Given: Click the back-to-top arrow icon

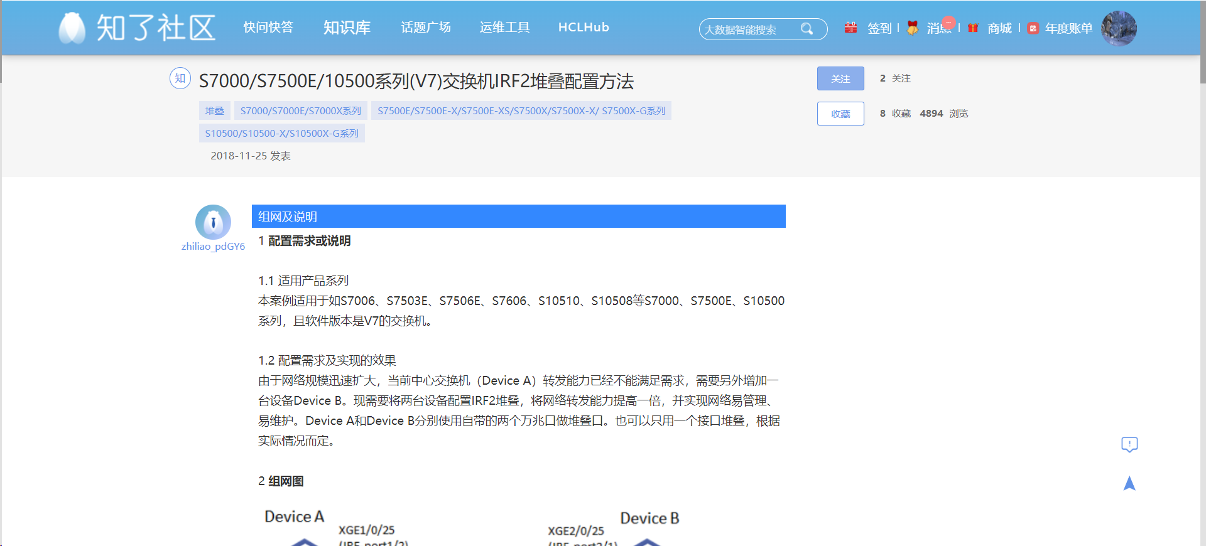Looking at the screenshot, I should click(x=1129, y=483).
